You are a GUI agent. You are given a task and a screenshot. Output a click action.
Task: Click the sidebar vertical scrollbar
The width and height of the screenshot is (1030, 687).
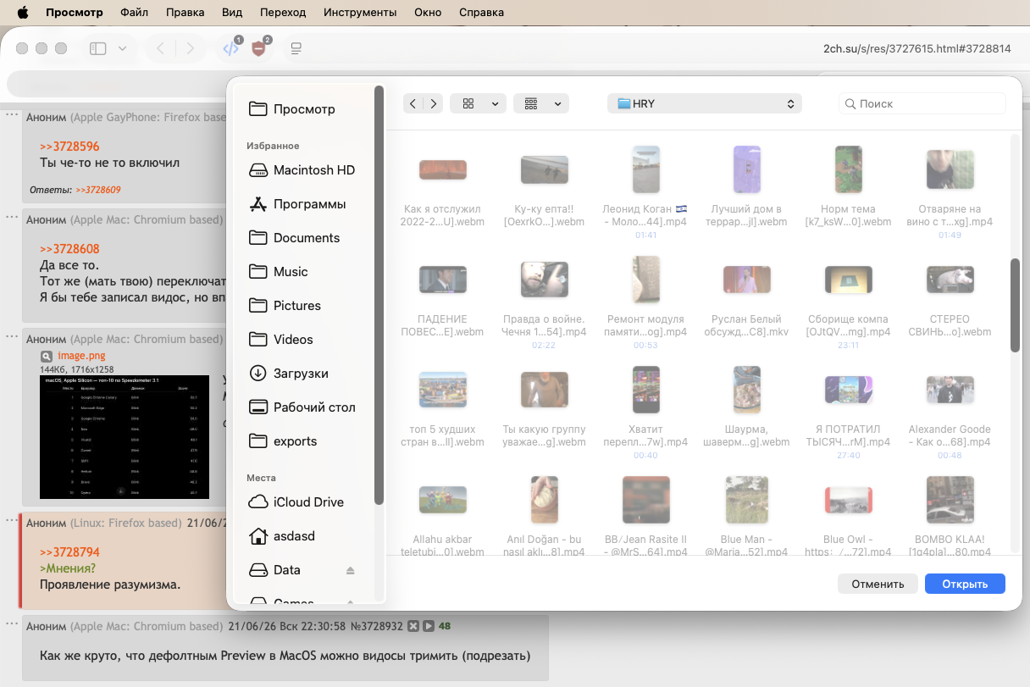379,295
